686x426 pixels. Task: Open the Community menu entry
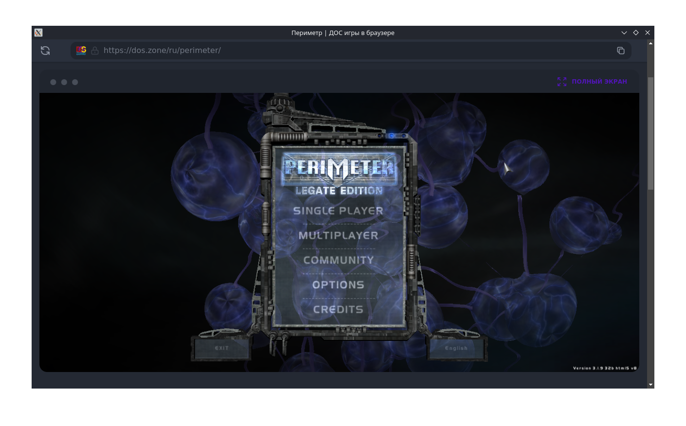[x=338, y=260]
